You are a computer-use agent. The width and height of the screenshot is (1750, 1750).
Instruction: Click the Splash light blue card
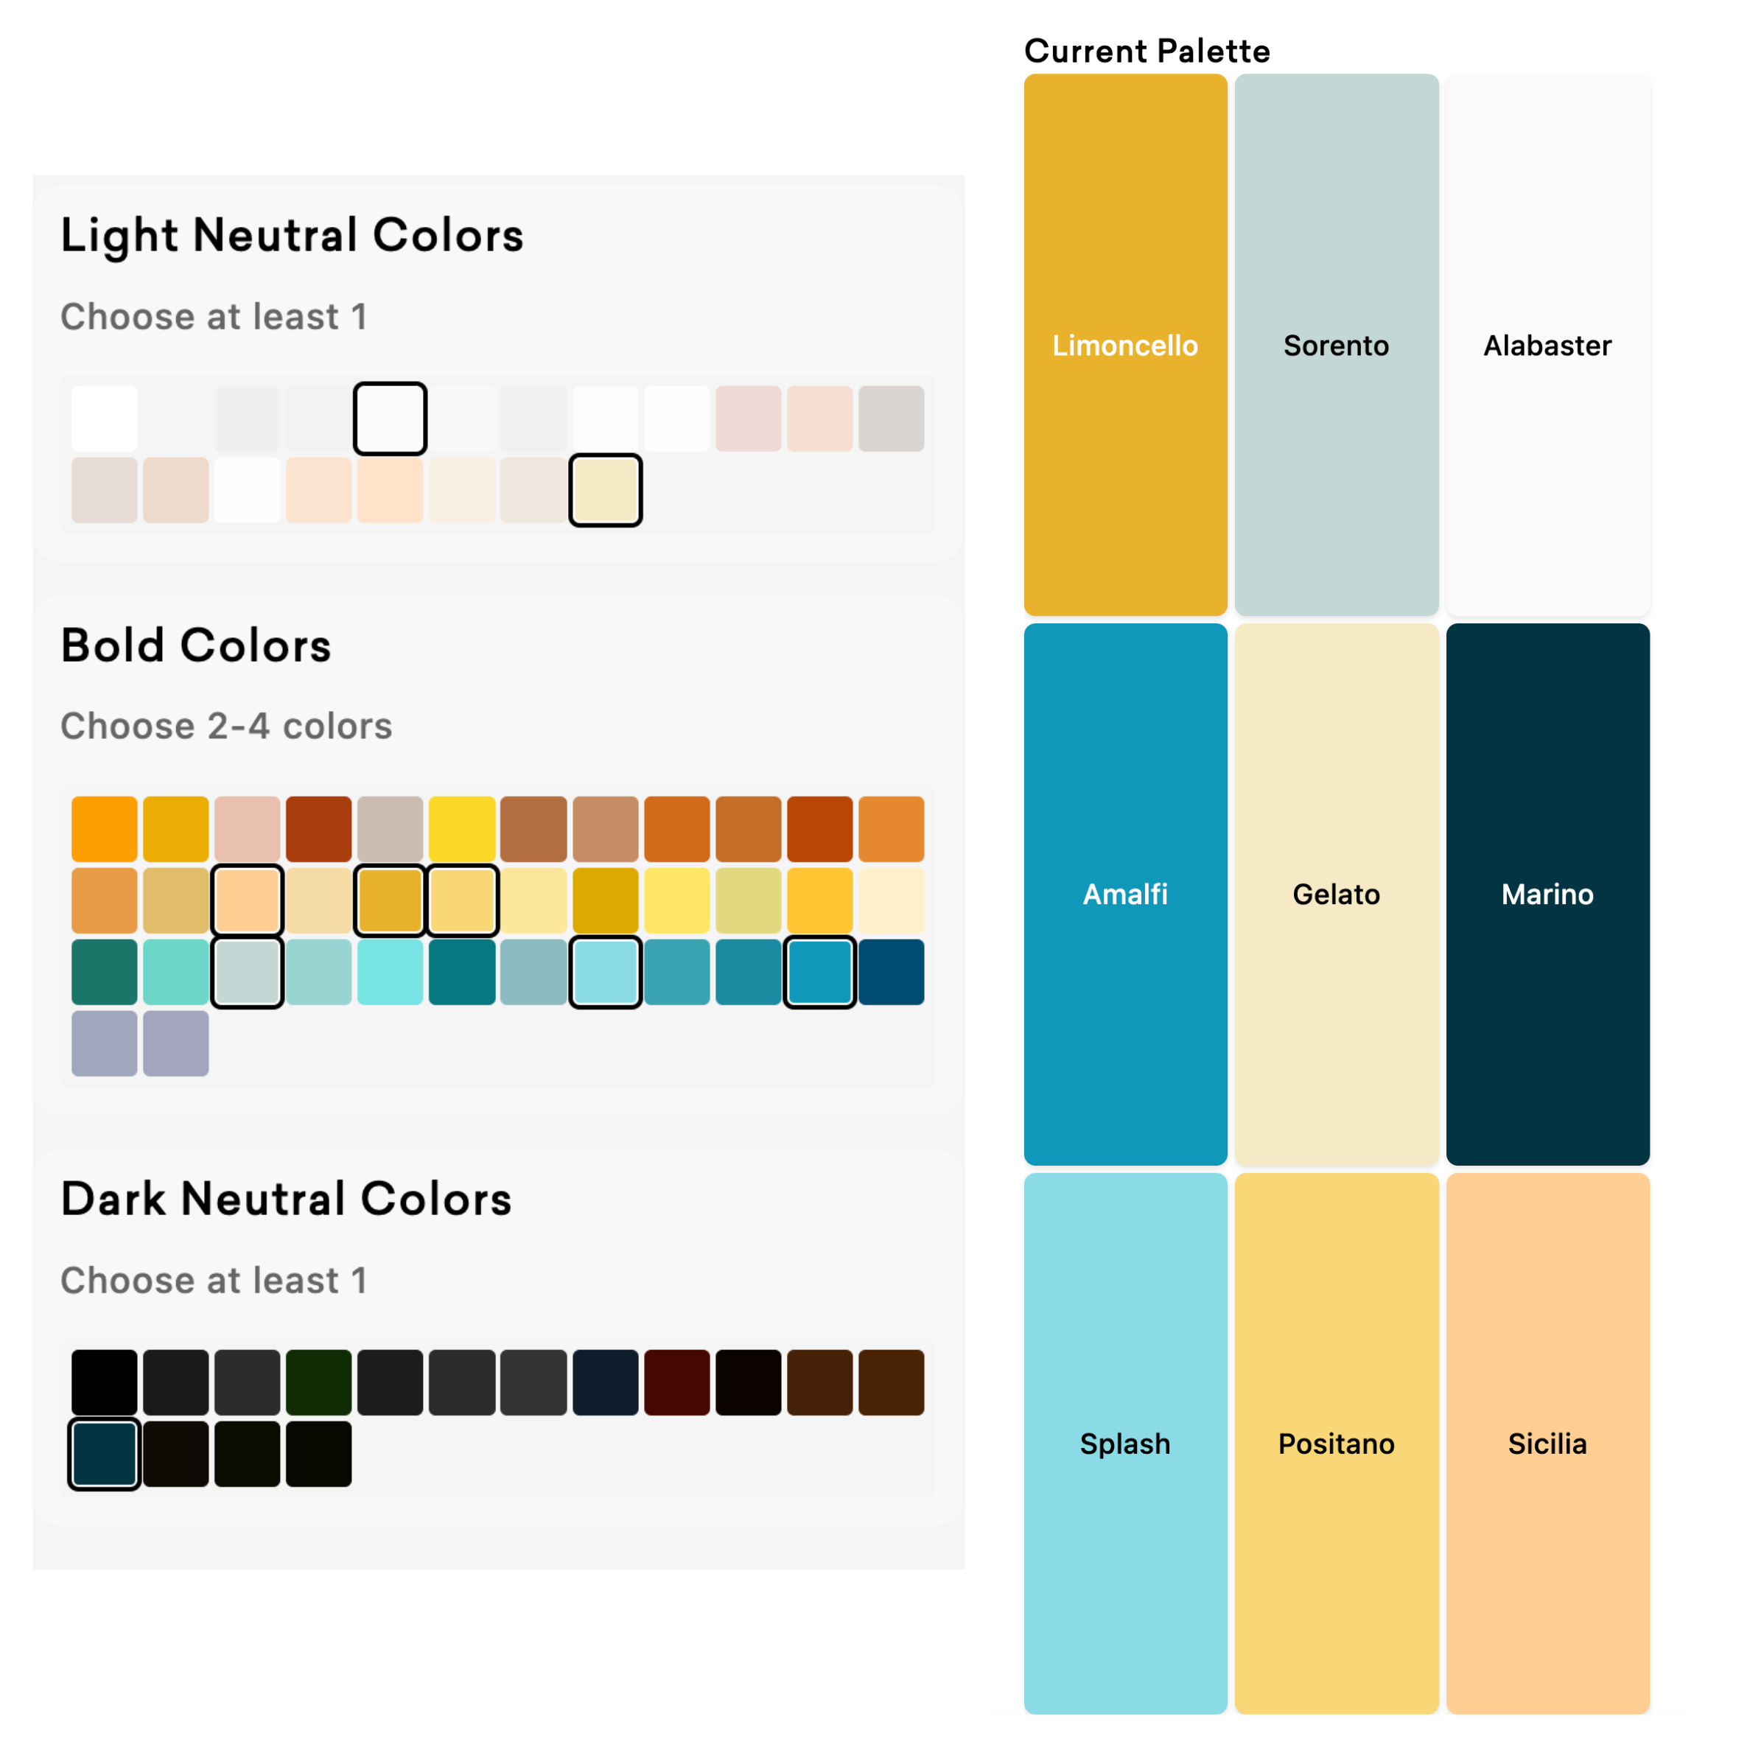pyautogui.click(x=1124, y=1442)
